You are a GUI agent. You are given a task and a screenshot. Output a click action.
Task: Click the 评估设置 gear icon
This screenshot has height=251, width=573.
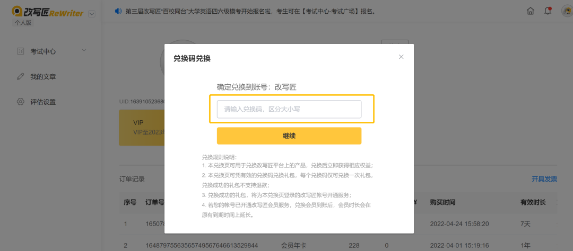coord(21,102)
